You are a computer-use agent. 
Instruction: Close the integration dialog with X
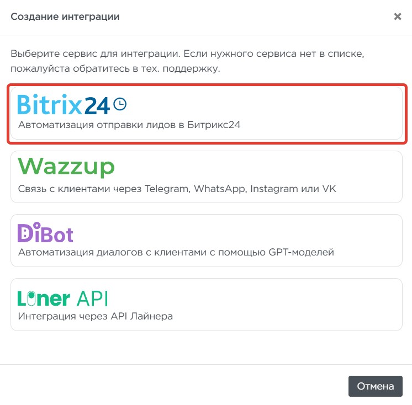pos(398,17)
